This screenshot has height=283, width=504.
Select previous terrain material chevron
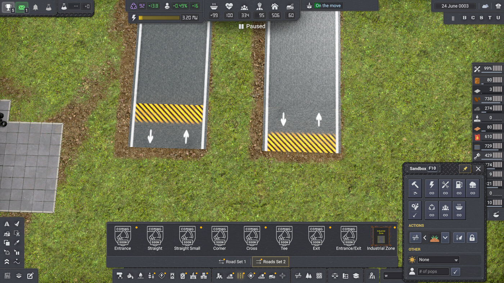425,237
